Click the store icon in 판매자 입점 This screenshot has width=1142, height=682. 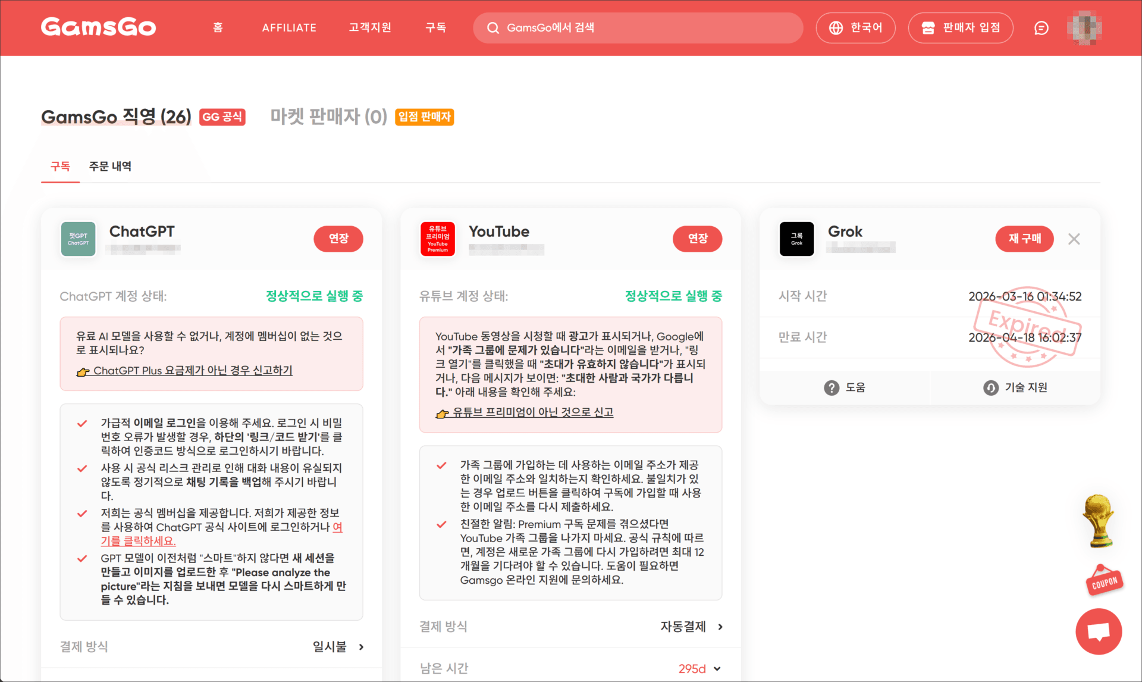point(928,28)
